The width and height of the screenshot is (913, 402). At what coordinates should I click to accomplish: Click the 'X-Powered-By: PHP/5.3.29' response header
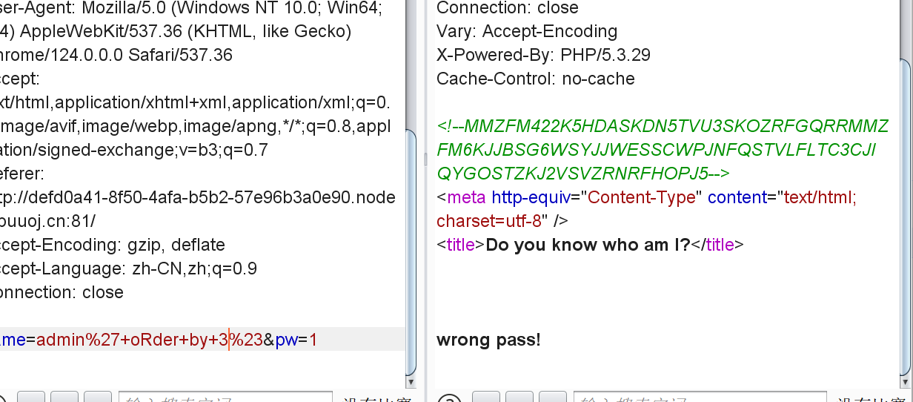pos(544,55)
